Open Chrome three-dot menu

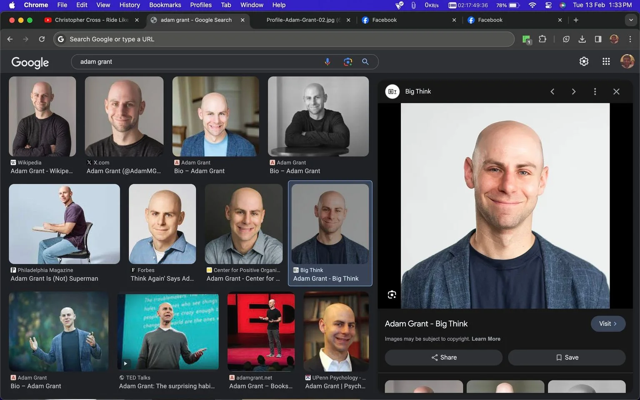(x=630, y=39)
